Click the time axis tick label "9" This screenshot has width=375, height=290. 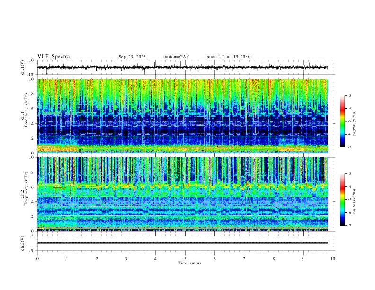pyautogui.click(x=303, y=259)
